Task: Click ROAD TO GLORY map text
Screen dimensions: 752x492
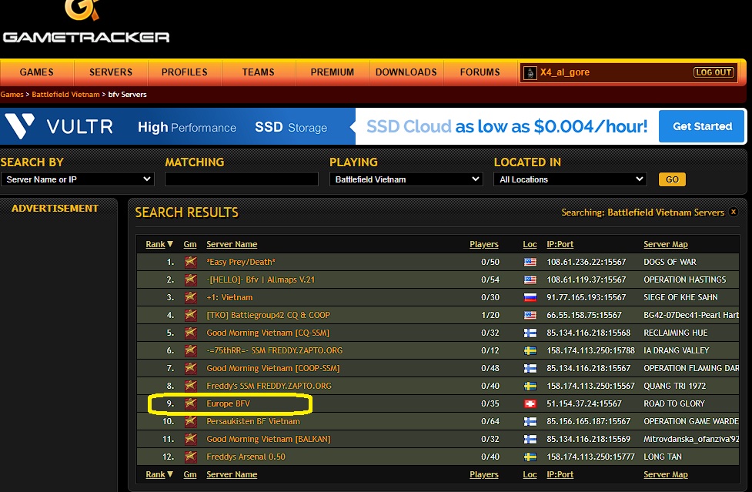Action: pyautogui.click(x=673, y=403)
